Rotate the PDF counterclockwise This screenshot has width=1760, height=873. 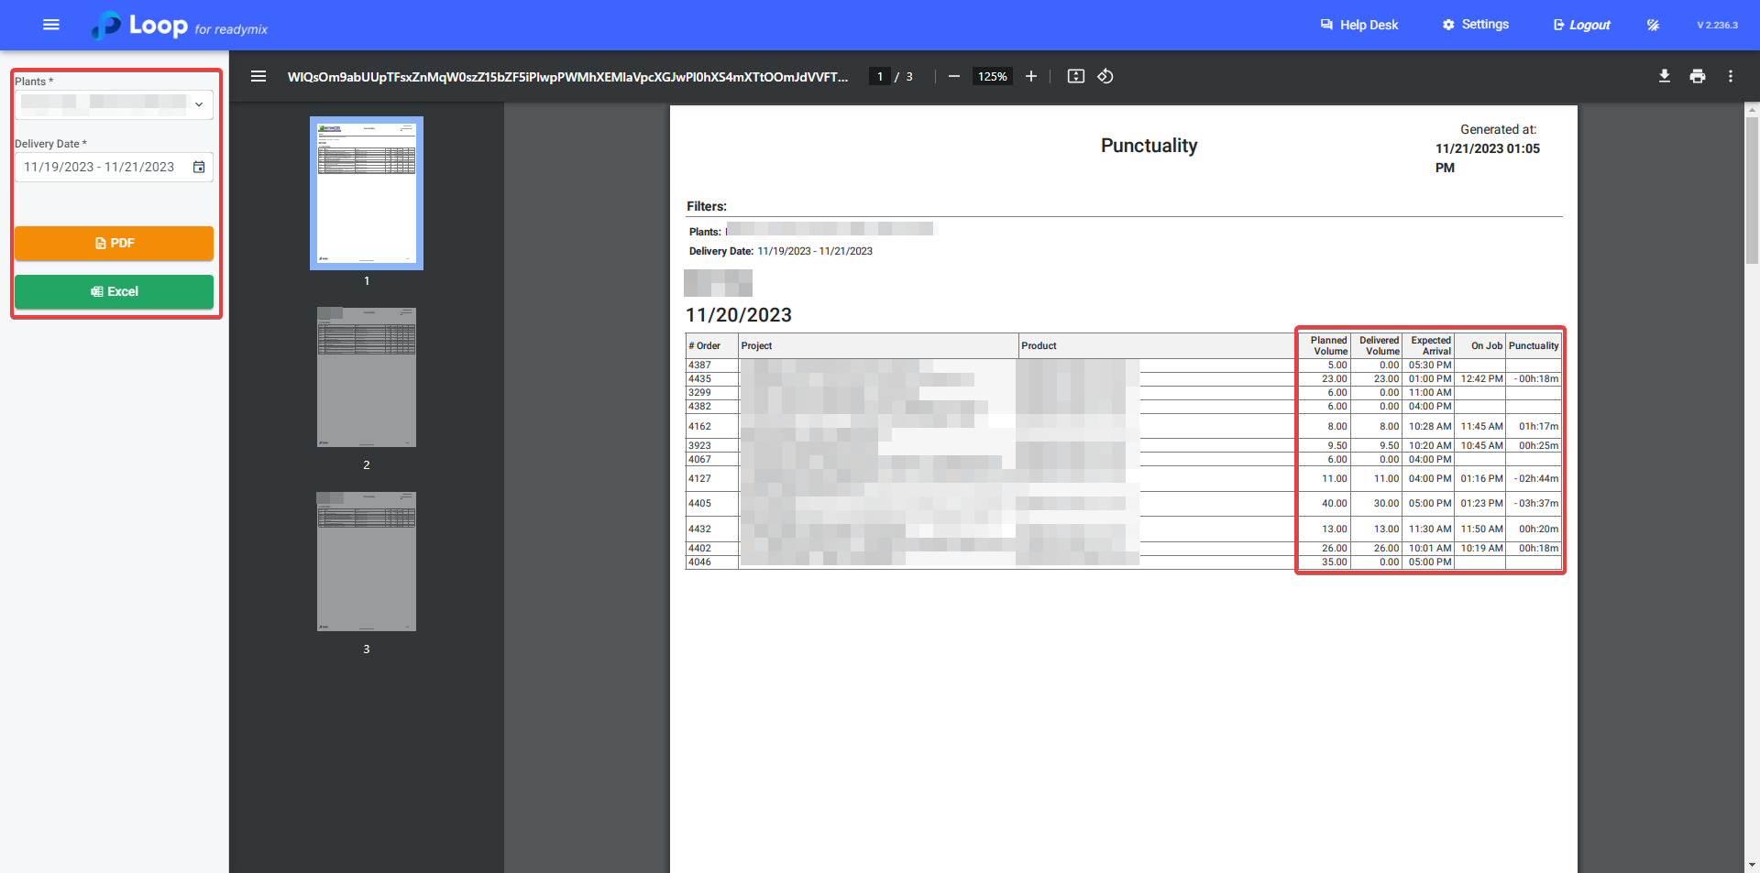pos(1105,76)
